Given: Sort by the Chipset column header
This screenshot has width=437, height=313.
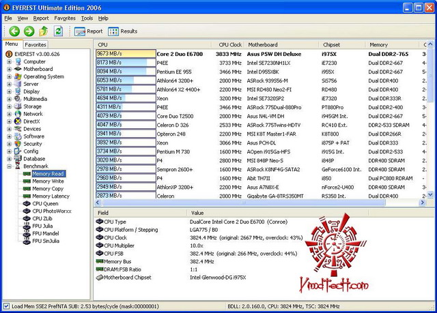Looking at the screenshot, I should click(342, 45).
